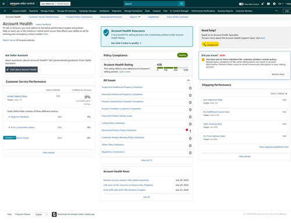291x223 pixels.
Task: Open Payments in the favorites bar
Action: coord(33,11)
